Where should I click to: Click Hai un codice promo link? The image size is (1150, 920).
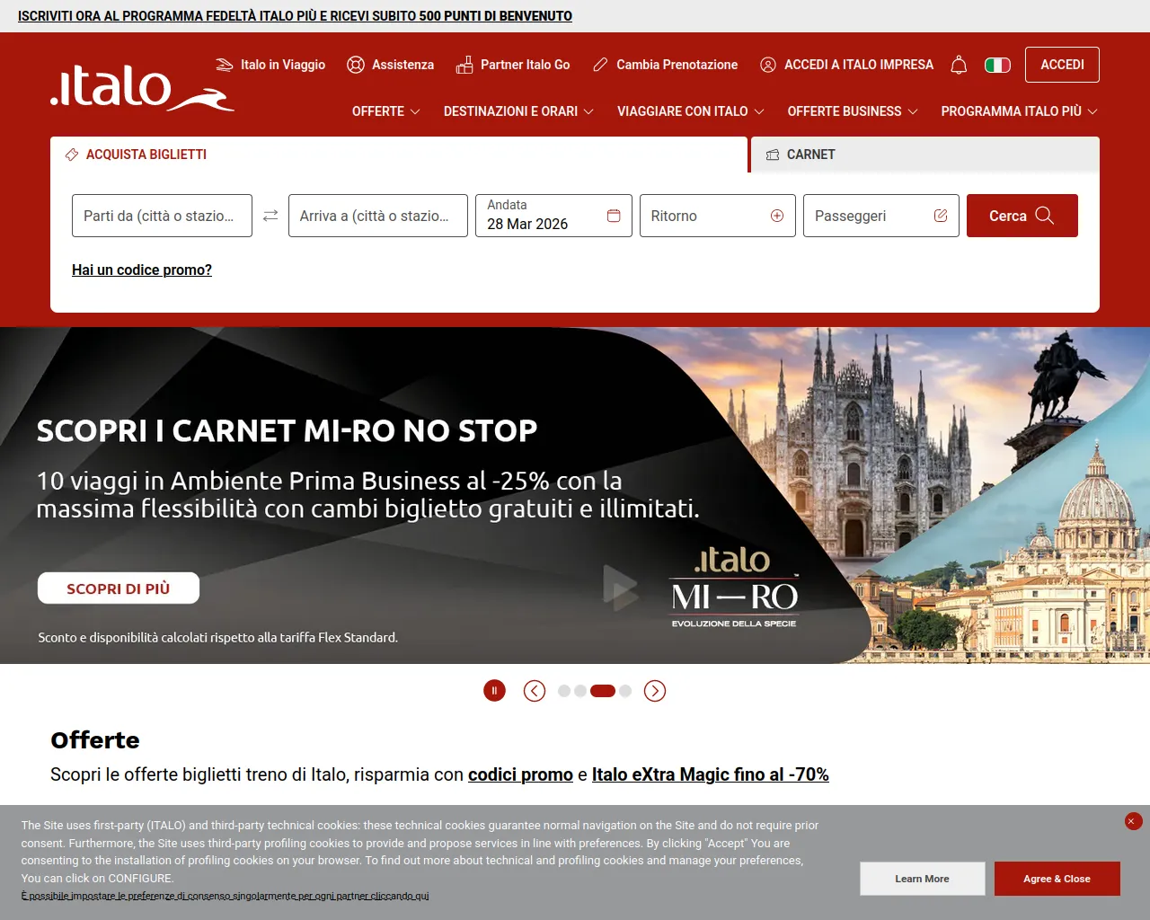pos(142,270)
